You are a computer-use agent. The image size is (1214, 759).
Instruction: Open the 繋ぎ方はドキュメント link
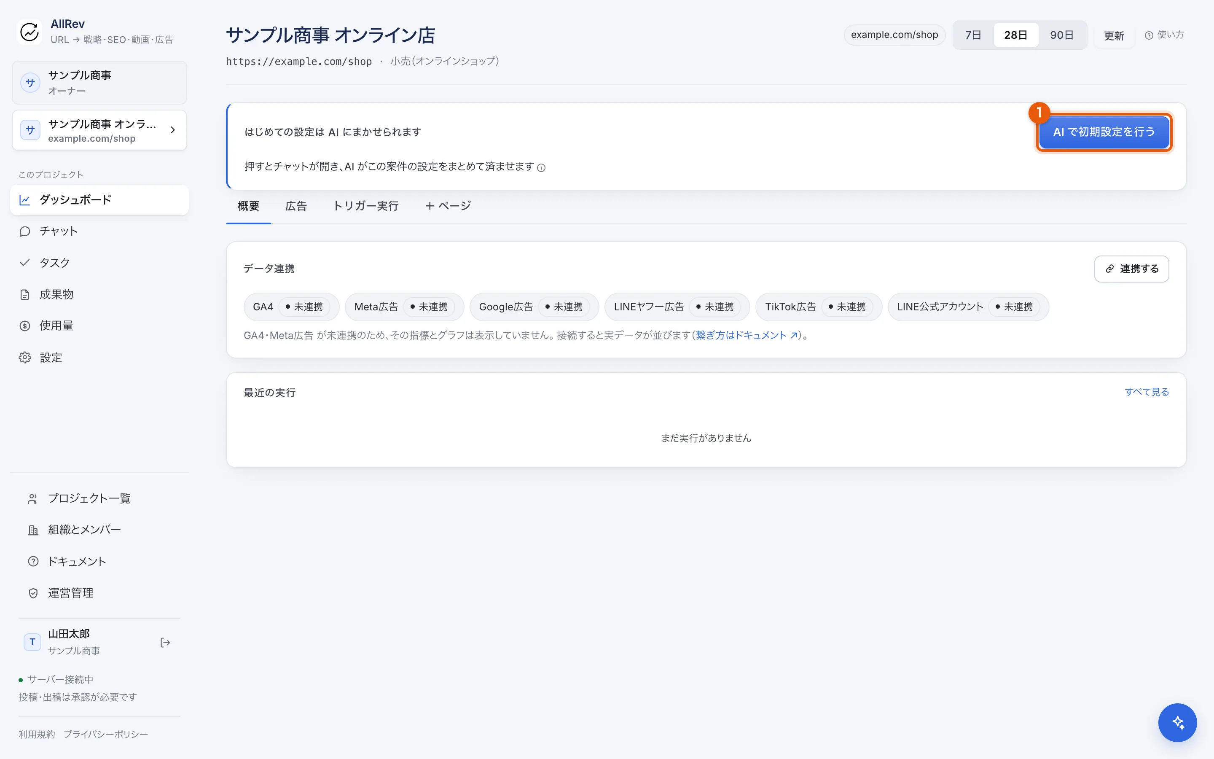(747, 335)
